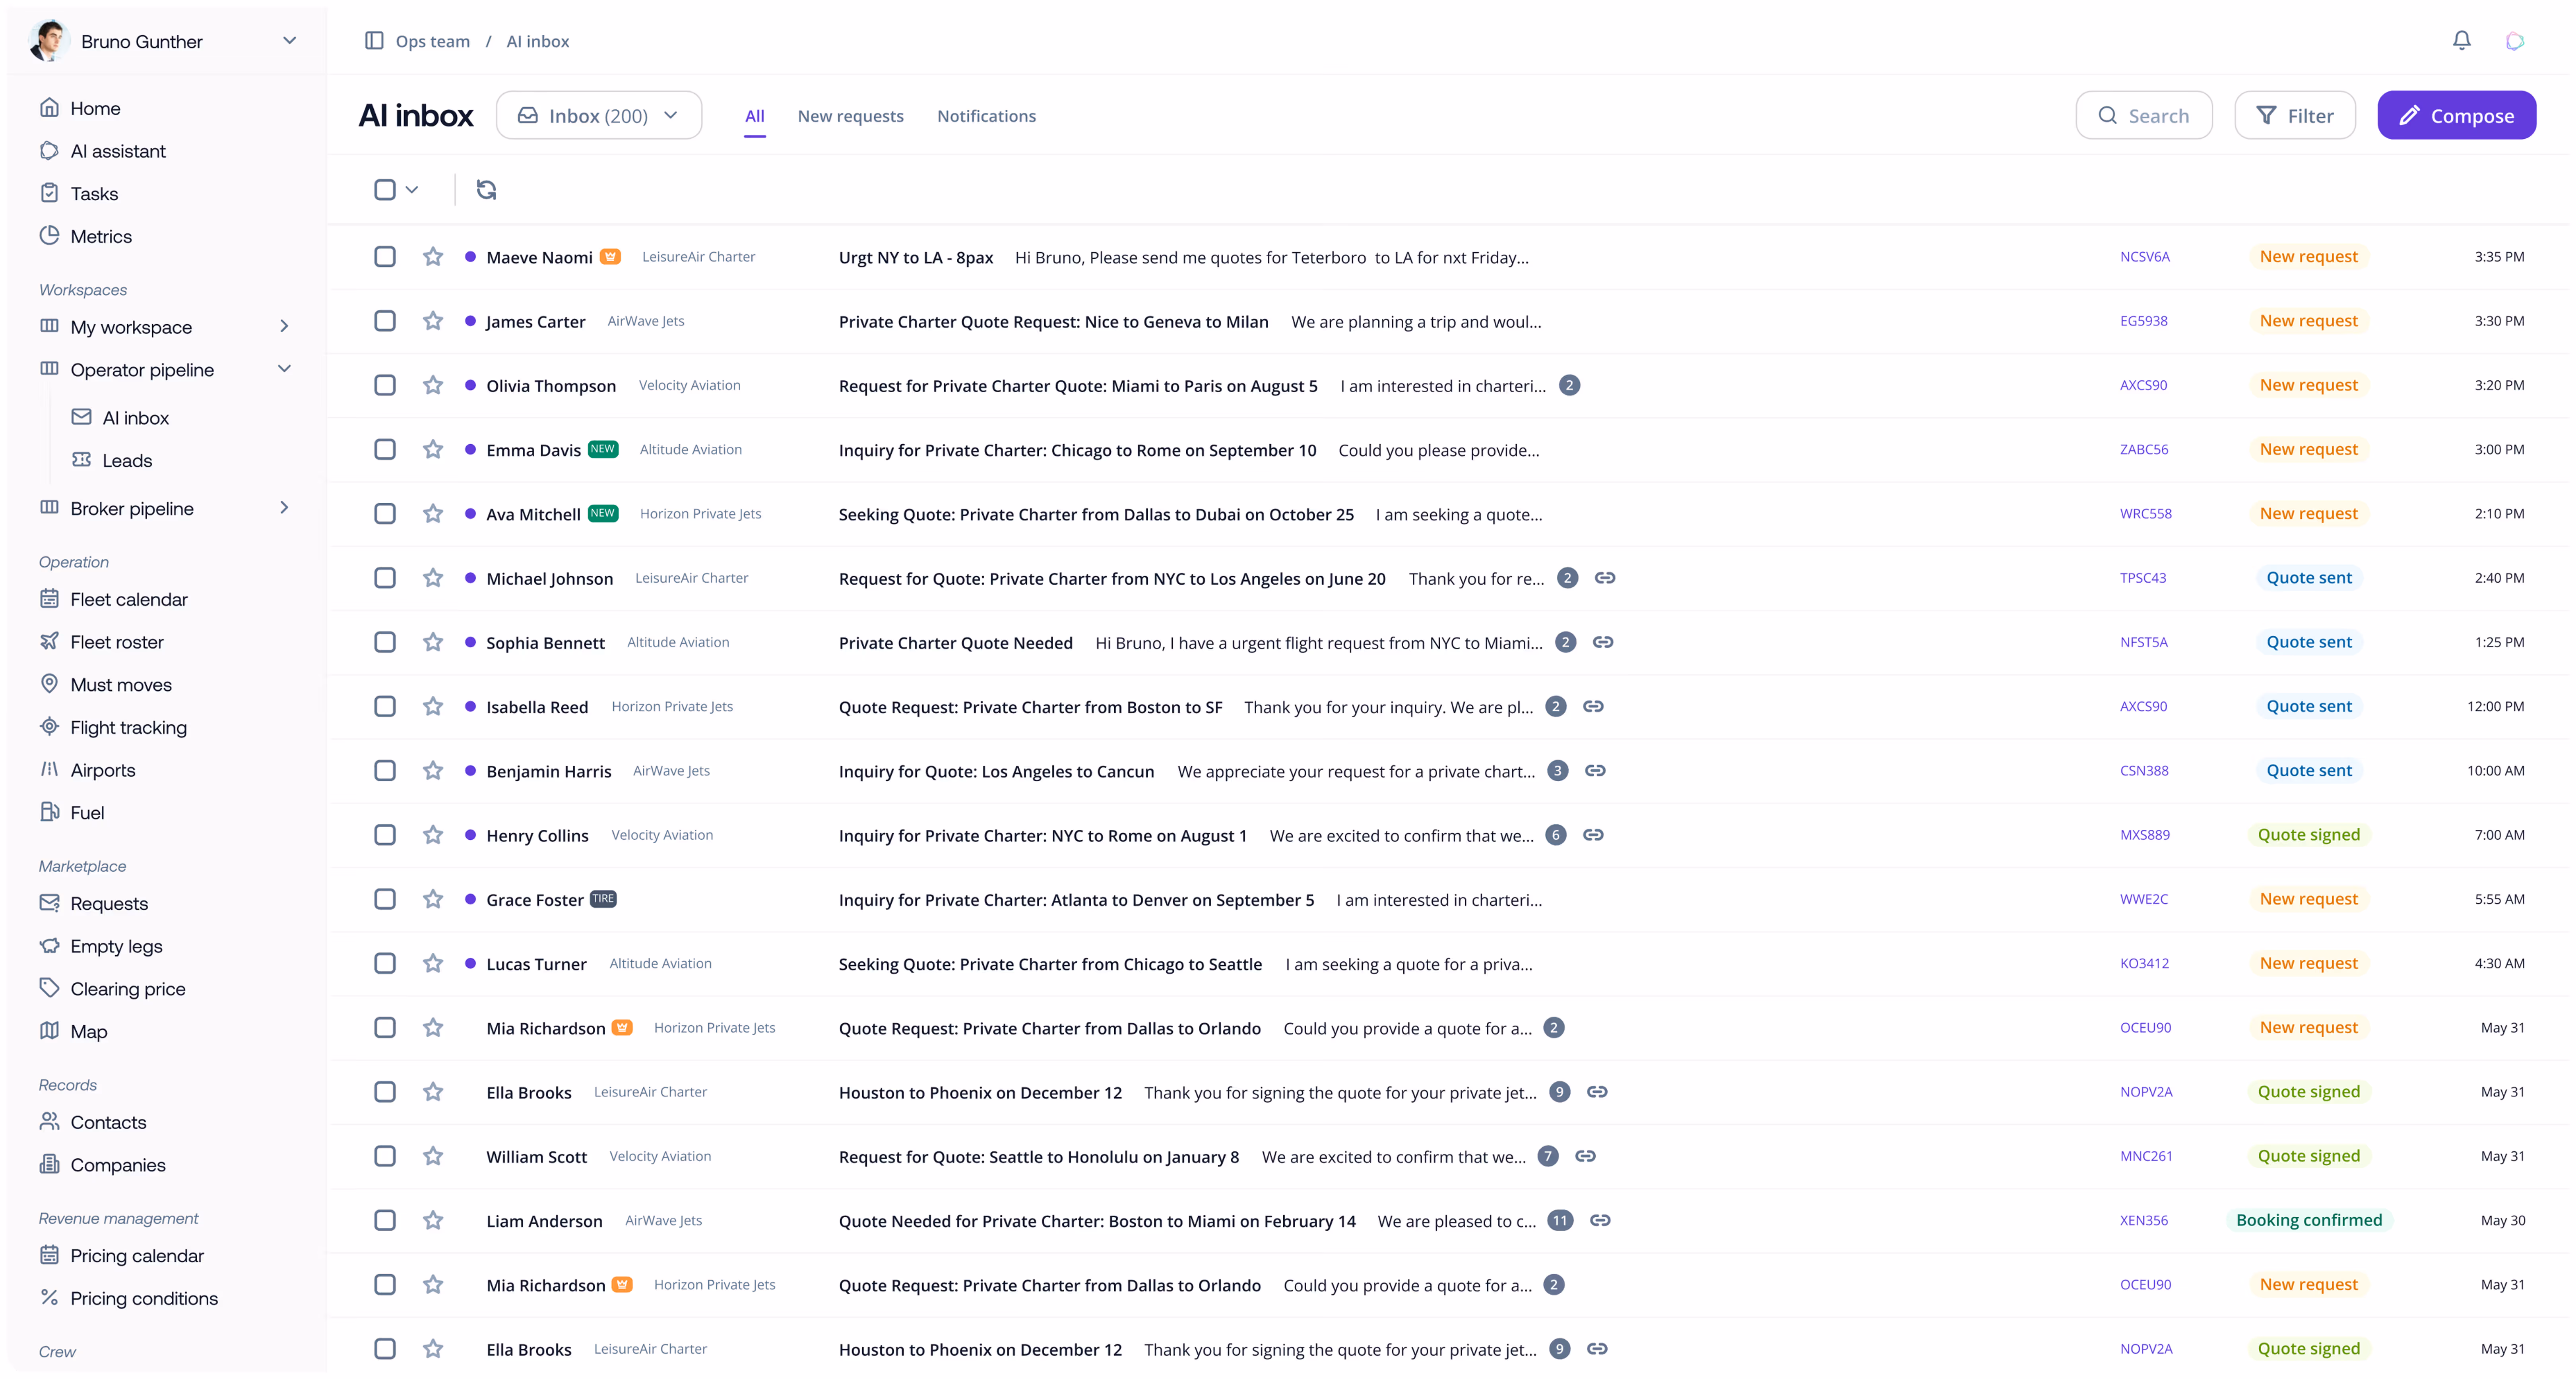The image size is (2576, 1379).
Task: Expand Broker pipeline
Action: point(284,507)
